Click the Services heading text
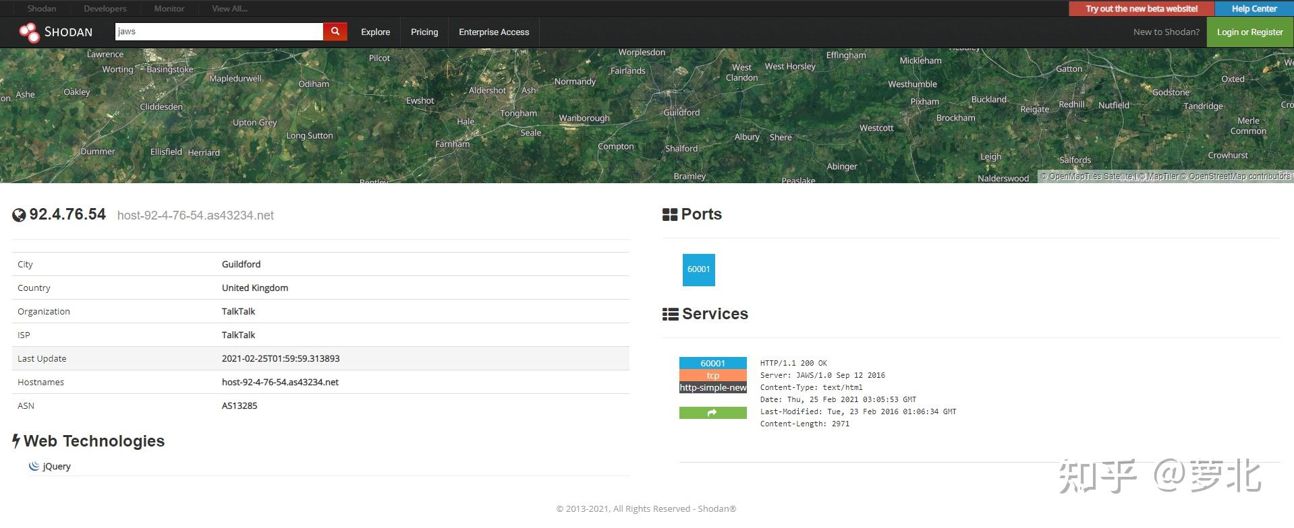1294x528 pixels. (x=715, y=314)
